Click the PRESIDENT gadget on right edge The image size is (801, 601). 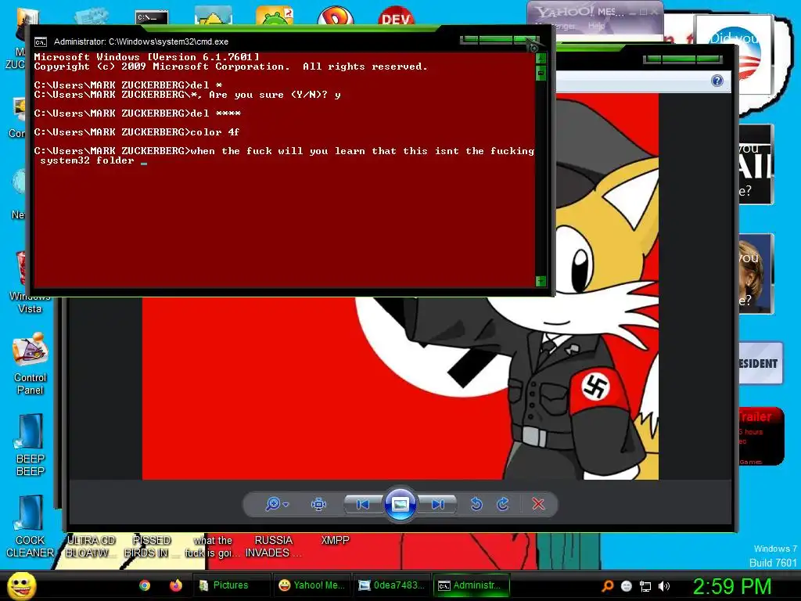[x=760, y=363]
